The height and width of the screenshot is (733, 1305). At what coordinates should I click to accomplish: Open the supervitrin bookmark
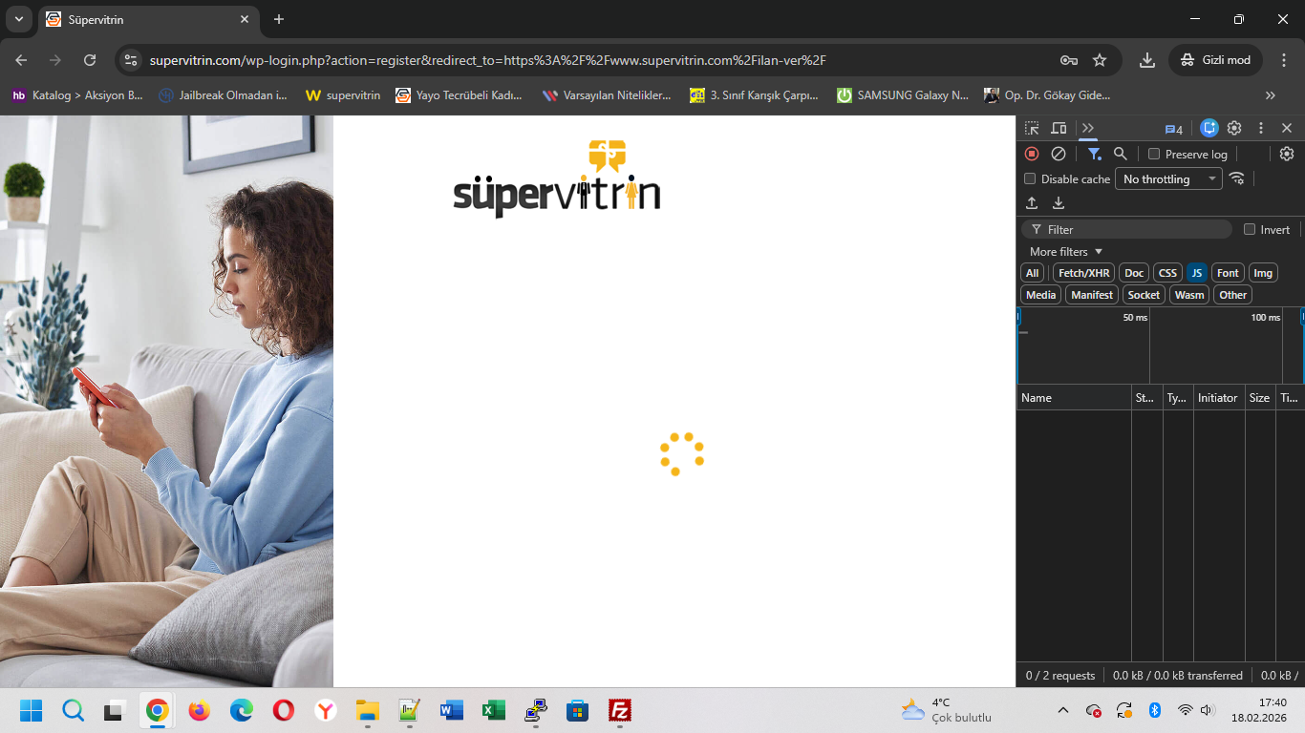point(343,95)
